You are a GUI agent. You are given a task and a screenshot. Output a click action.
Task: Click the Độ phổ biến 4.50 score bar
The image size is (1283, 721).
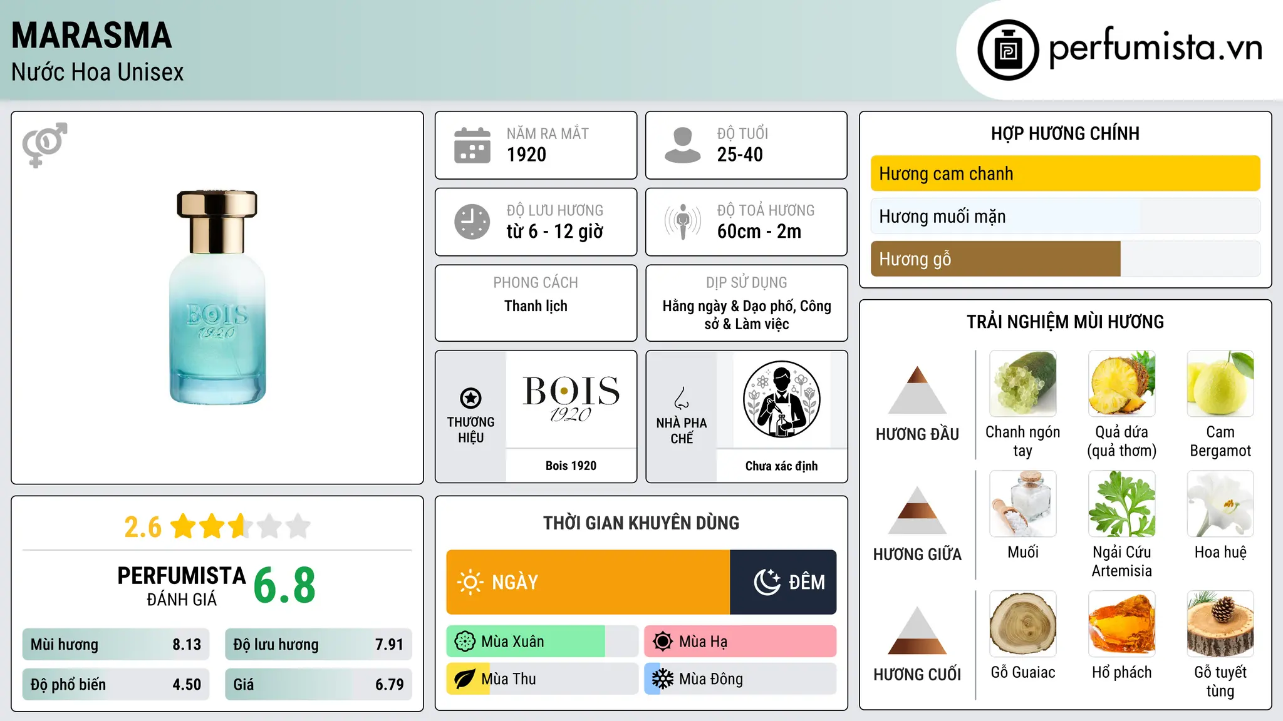pyautogui.click(x=115, y=685)
